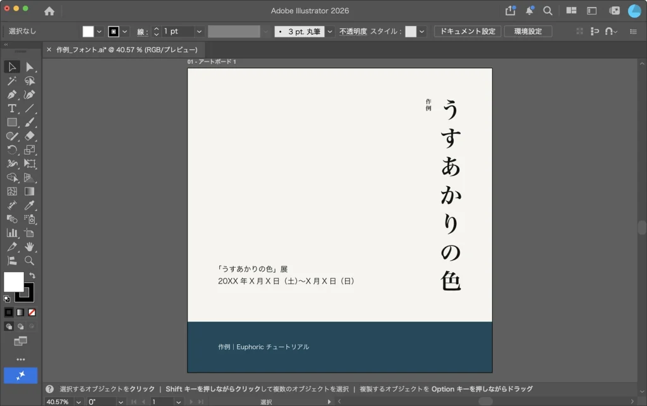Select the Shaper pencil tool
This screenshot has height=406, width=647.
point(12,136)
